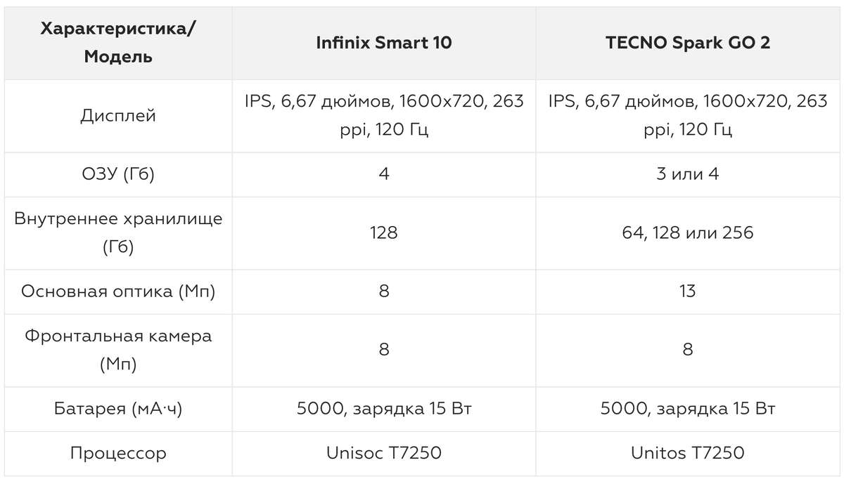Click TECNO display specs cell
This screenshot has width=844, height=479.
tap(688, 116)
